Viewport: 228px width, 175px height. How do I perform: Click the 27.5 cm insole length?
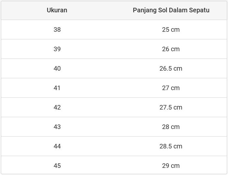[171, 107]
